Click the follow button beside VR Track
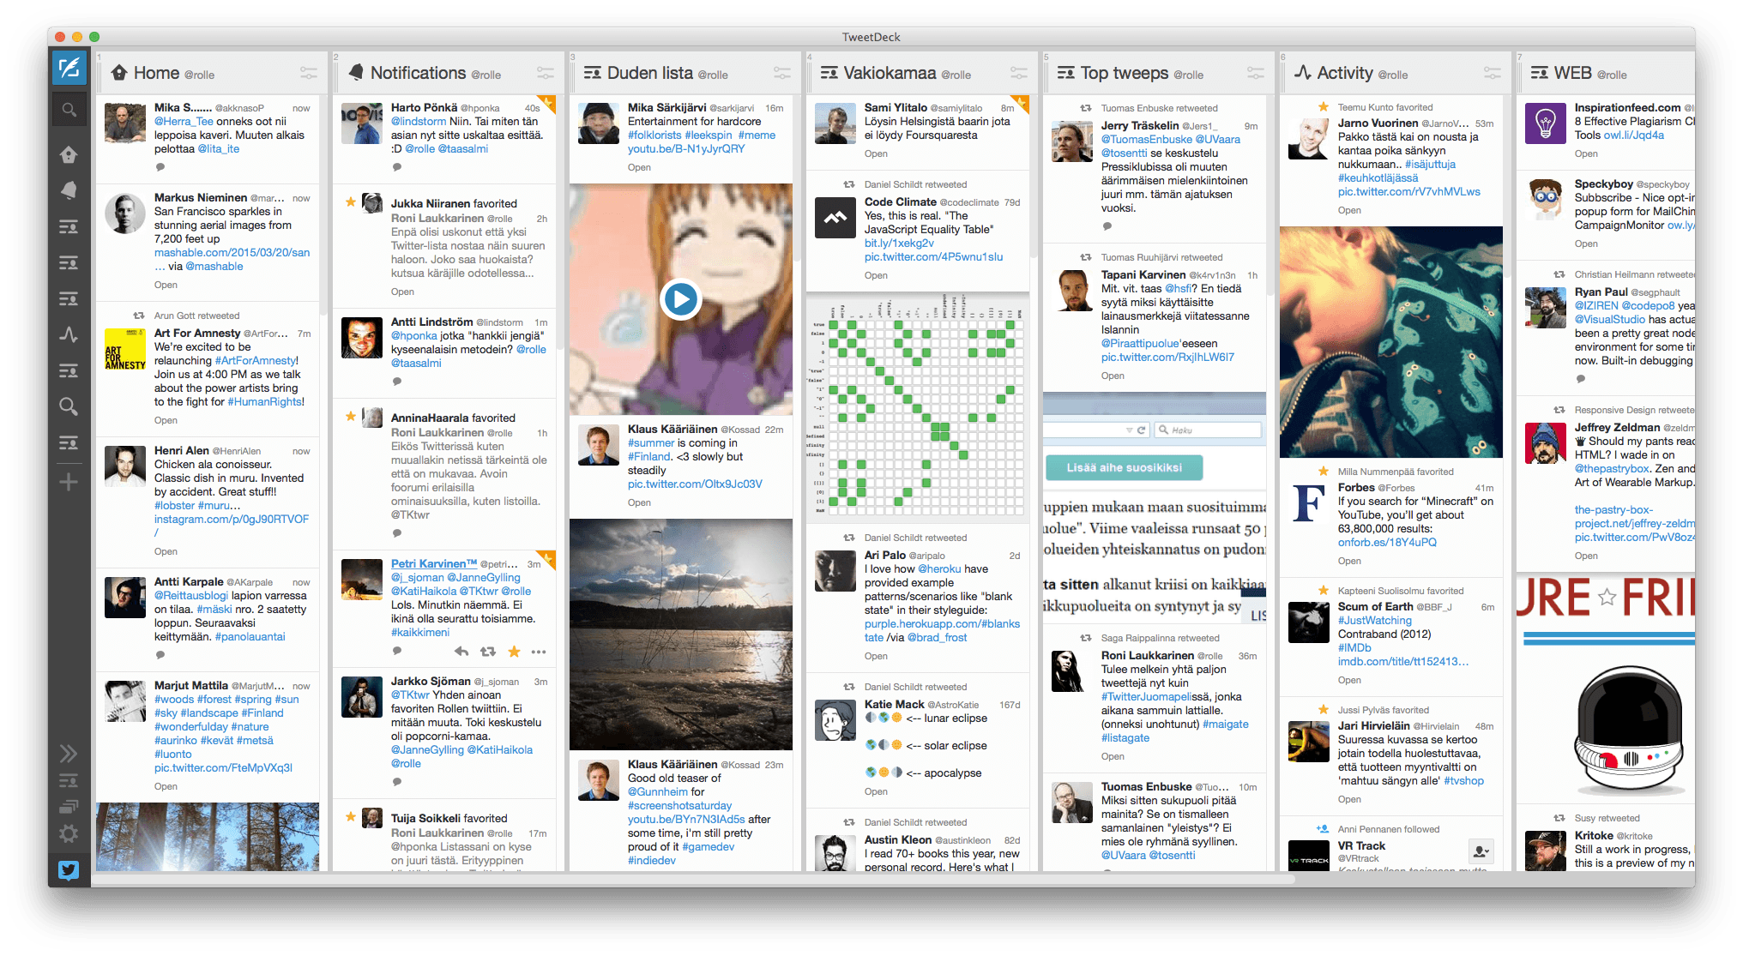Screen dimensions: 1743x956 [1481, 851]
